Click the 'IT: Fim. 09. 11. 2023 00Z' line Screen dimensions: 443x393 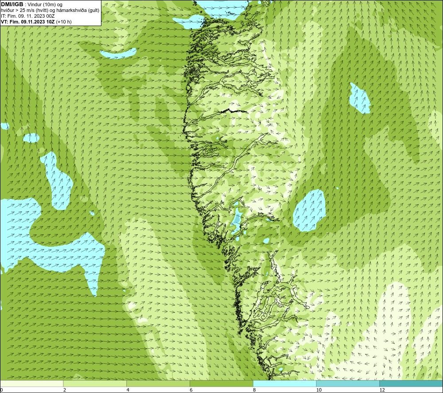[27, 16]
